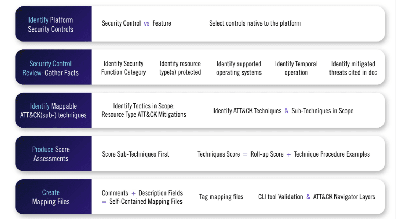Select the Produce Score Assessments header
This screenshot has width=396, height=219.
click(53, 154)
